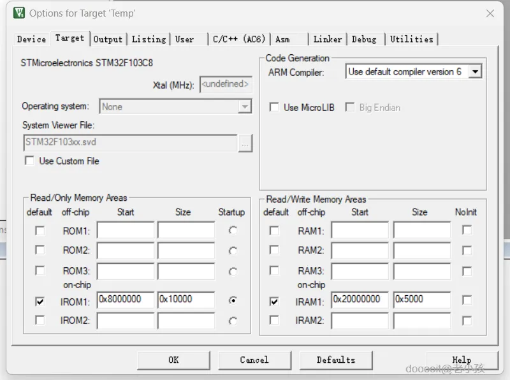Select the ROM2 Startup radio button

(x=233, y=251)
